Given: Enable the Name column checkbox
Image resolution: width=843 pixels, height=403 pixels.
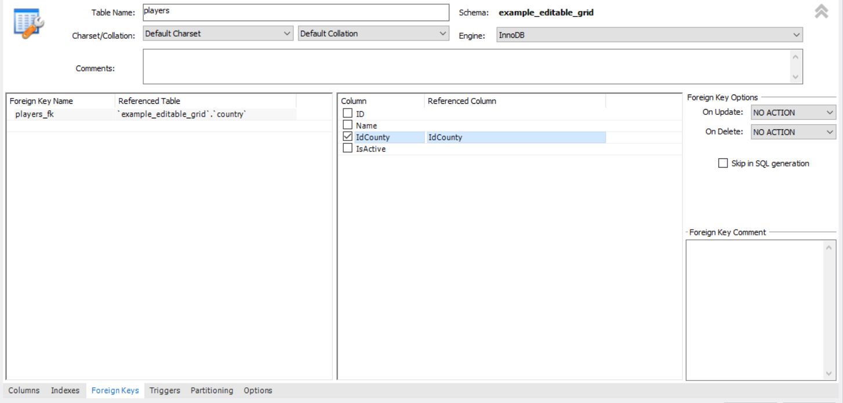Looking at the screenshot, I should pyautogui.click(x=348, y=125).
